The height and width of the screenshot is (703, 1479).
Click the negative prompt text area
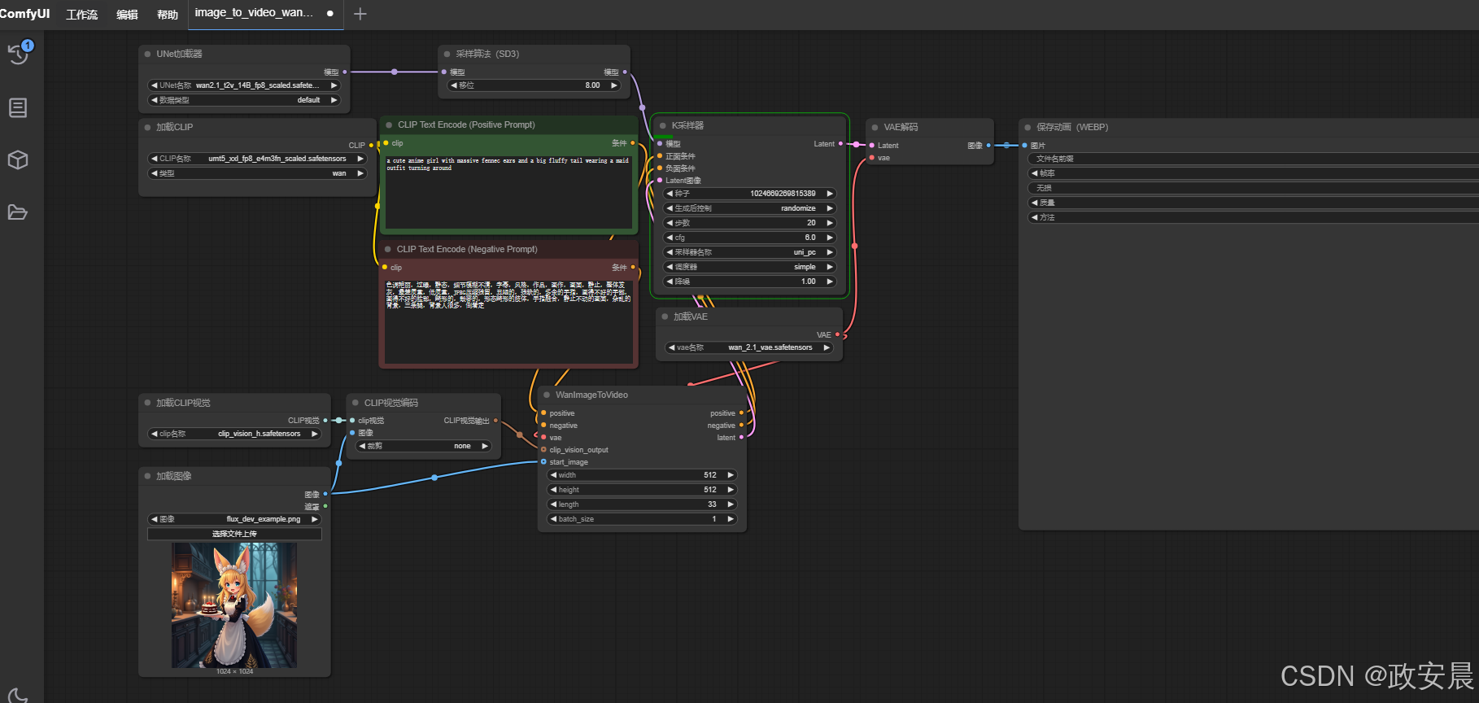(x=508, y=321)
